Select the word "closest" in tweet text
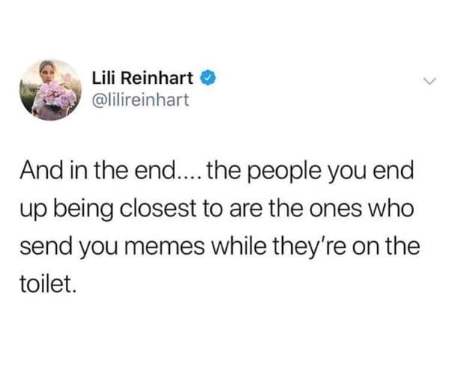449x376 pixels. tap(157, 208)
